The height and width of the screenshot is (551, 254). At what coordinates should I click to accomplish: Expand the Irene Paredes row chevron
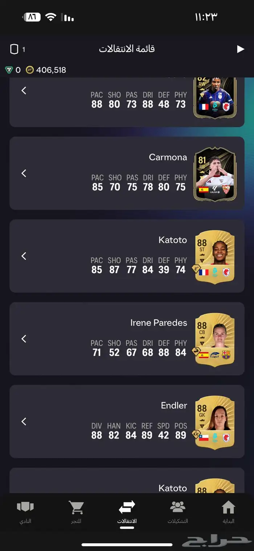click(x=24, y=339)
